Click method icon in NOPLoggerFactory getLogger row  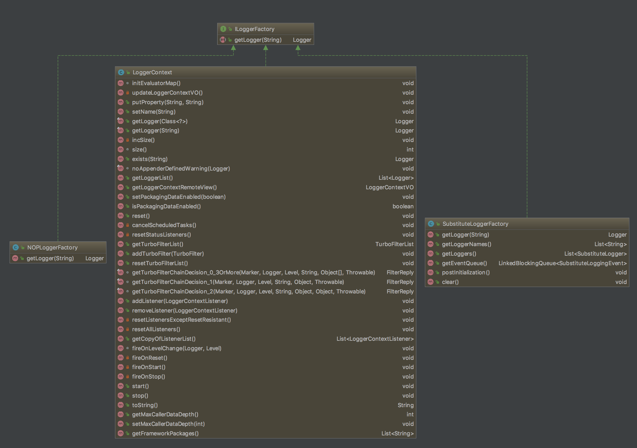15,258
